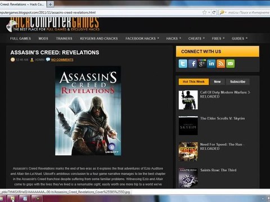
Task: Click the post time clock icon
Action: pos(12,59)
